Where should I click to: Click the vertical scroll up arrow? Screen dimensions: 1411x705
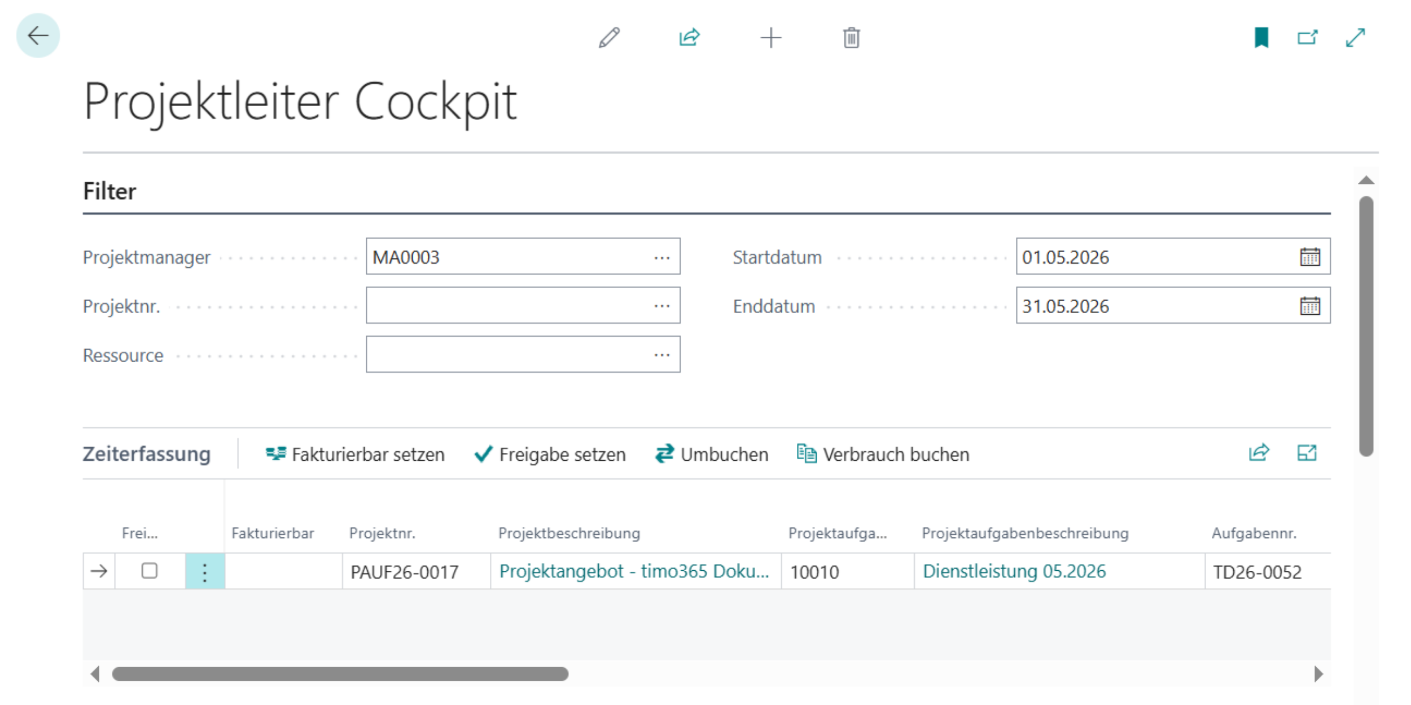[x=1366, y=180]
